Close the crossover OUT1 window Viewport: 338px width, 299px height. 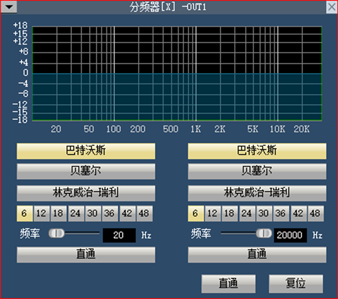pos(332,7)
